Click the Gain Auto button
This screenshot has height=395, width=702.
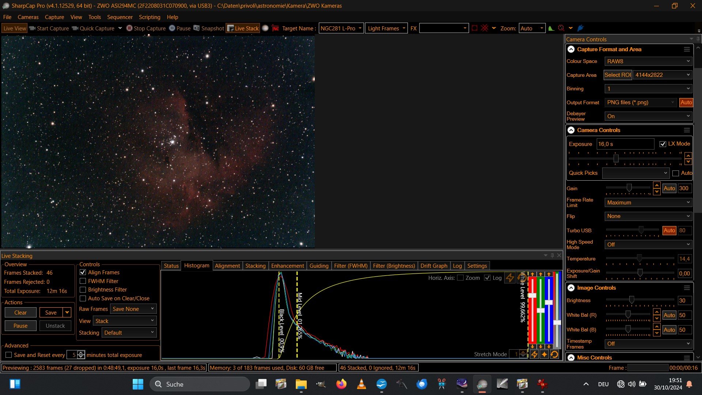point(669,188)
